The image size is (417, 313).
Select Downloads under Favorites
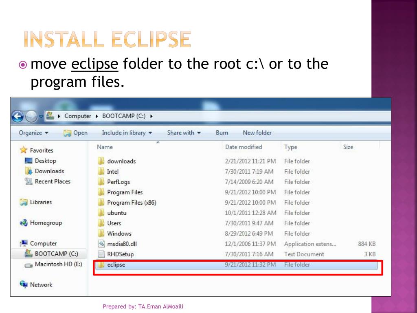pos(49,171)
